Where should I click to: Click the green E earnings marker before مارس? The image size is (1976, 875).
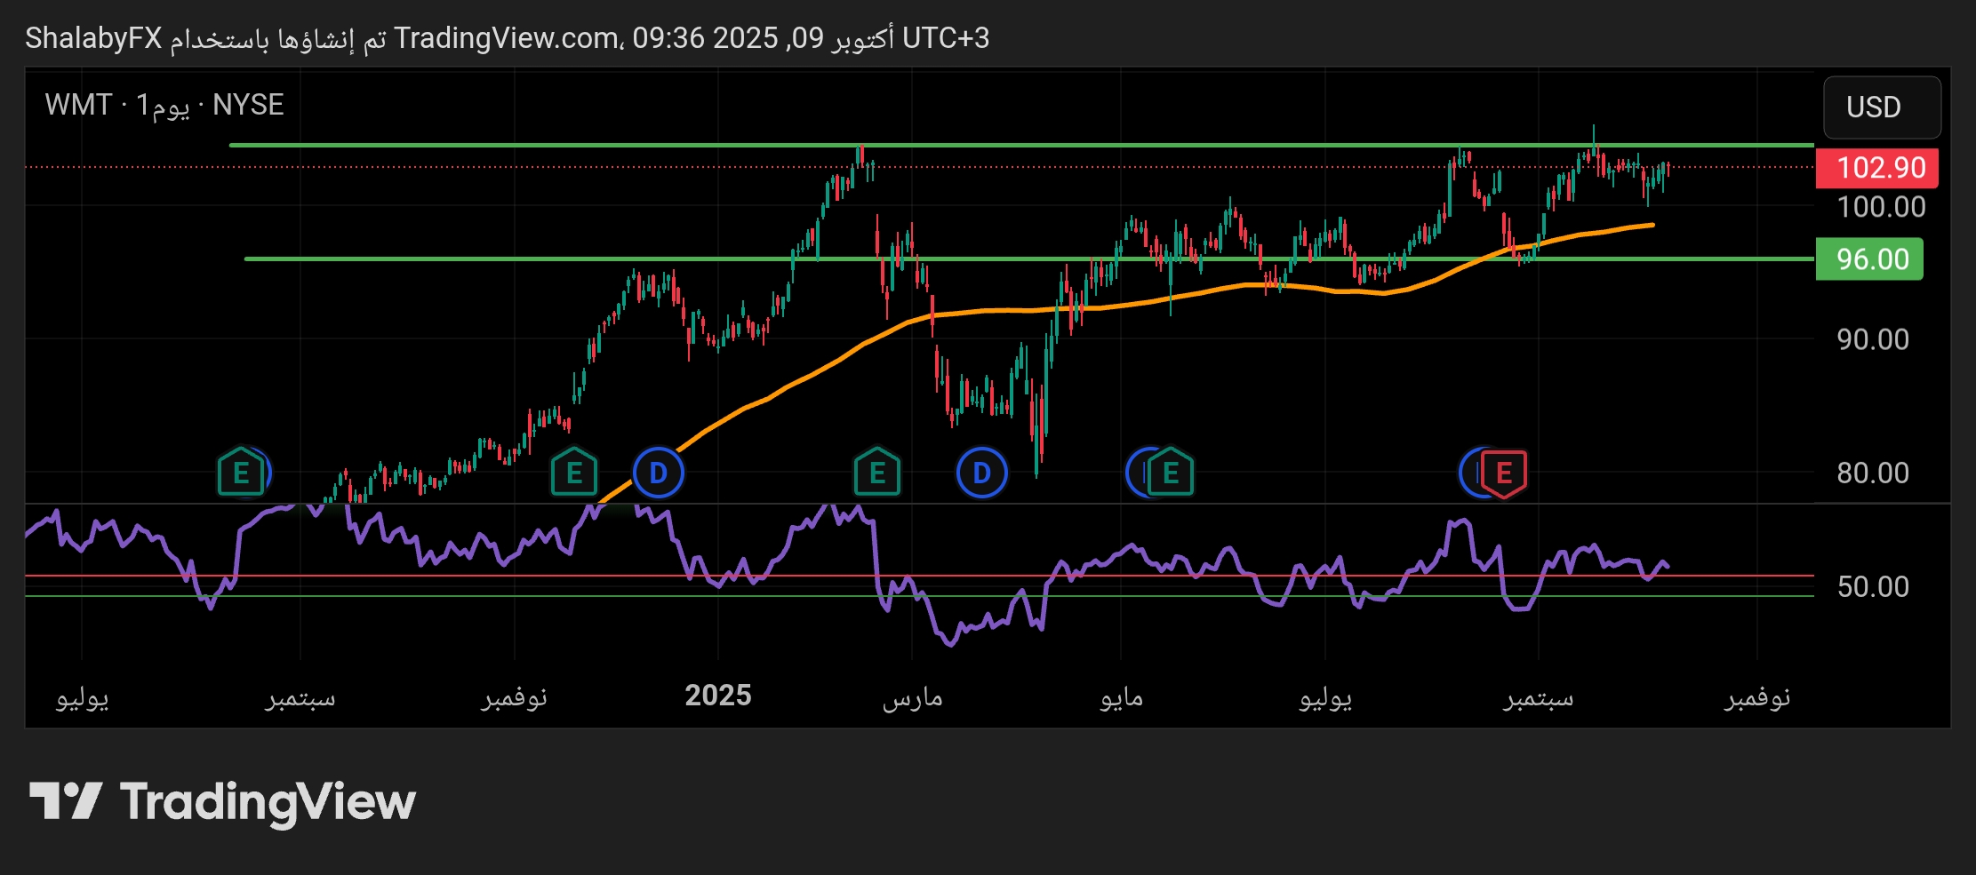tap(876, 473)
